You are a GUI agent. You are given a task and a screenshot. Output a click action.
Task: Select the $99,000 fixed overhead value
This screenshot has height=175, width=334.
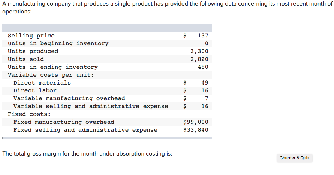point(195,122)
